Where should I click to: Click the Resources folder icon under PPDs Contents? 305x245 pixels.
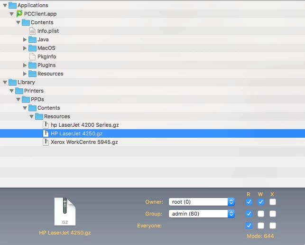click(x=39, y=117)
